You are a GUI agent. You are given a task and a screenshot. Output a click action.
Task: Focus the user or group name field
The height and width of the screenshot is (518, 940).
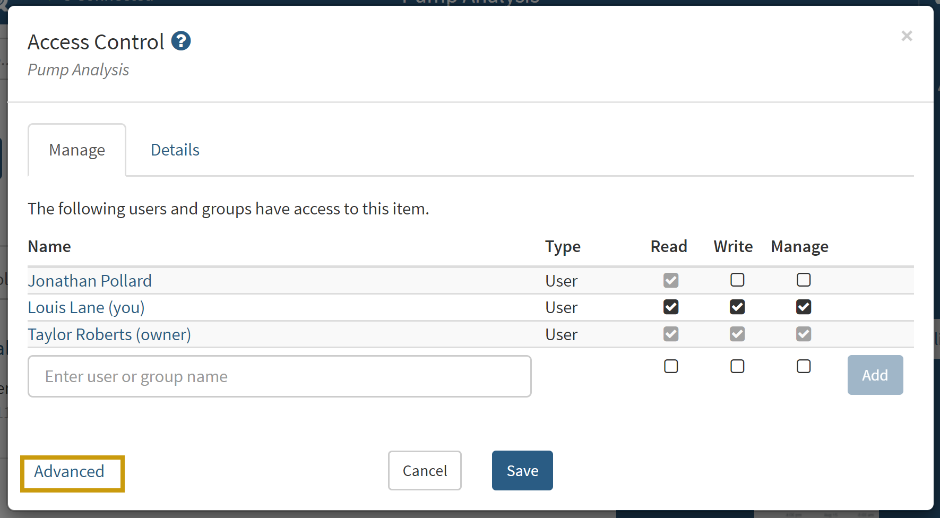click(280, 376)
